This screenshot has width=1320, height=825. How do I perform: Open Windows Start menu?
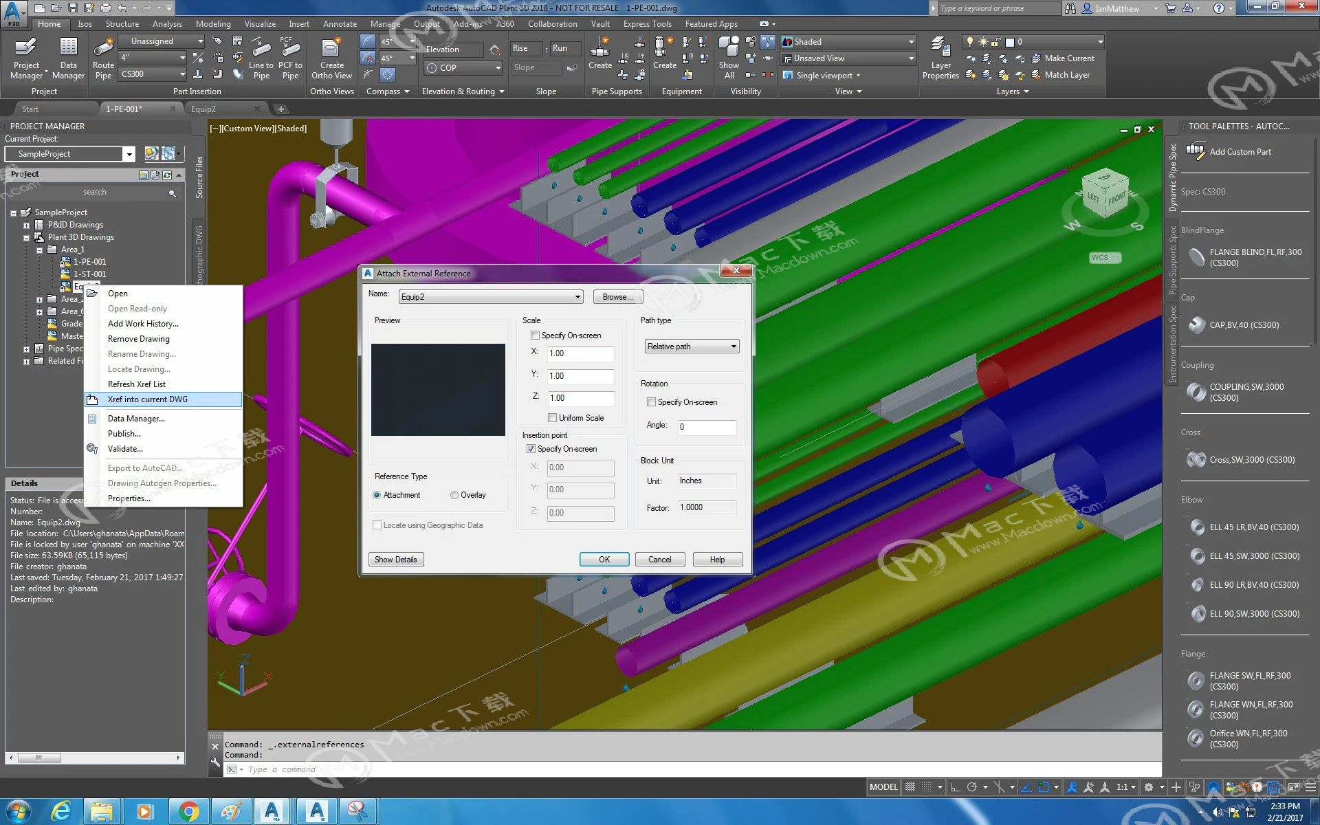19,812
